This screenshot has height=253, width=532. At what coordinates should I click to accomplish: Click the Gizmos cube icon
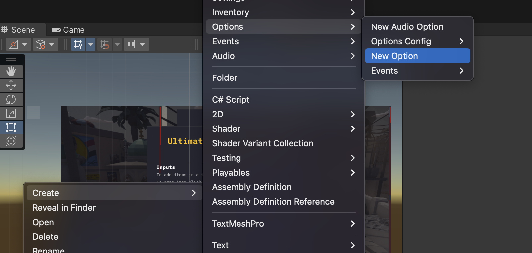coord(40,44)
